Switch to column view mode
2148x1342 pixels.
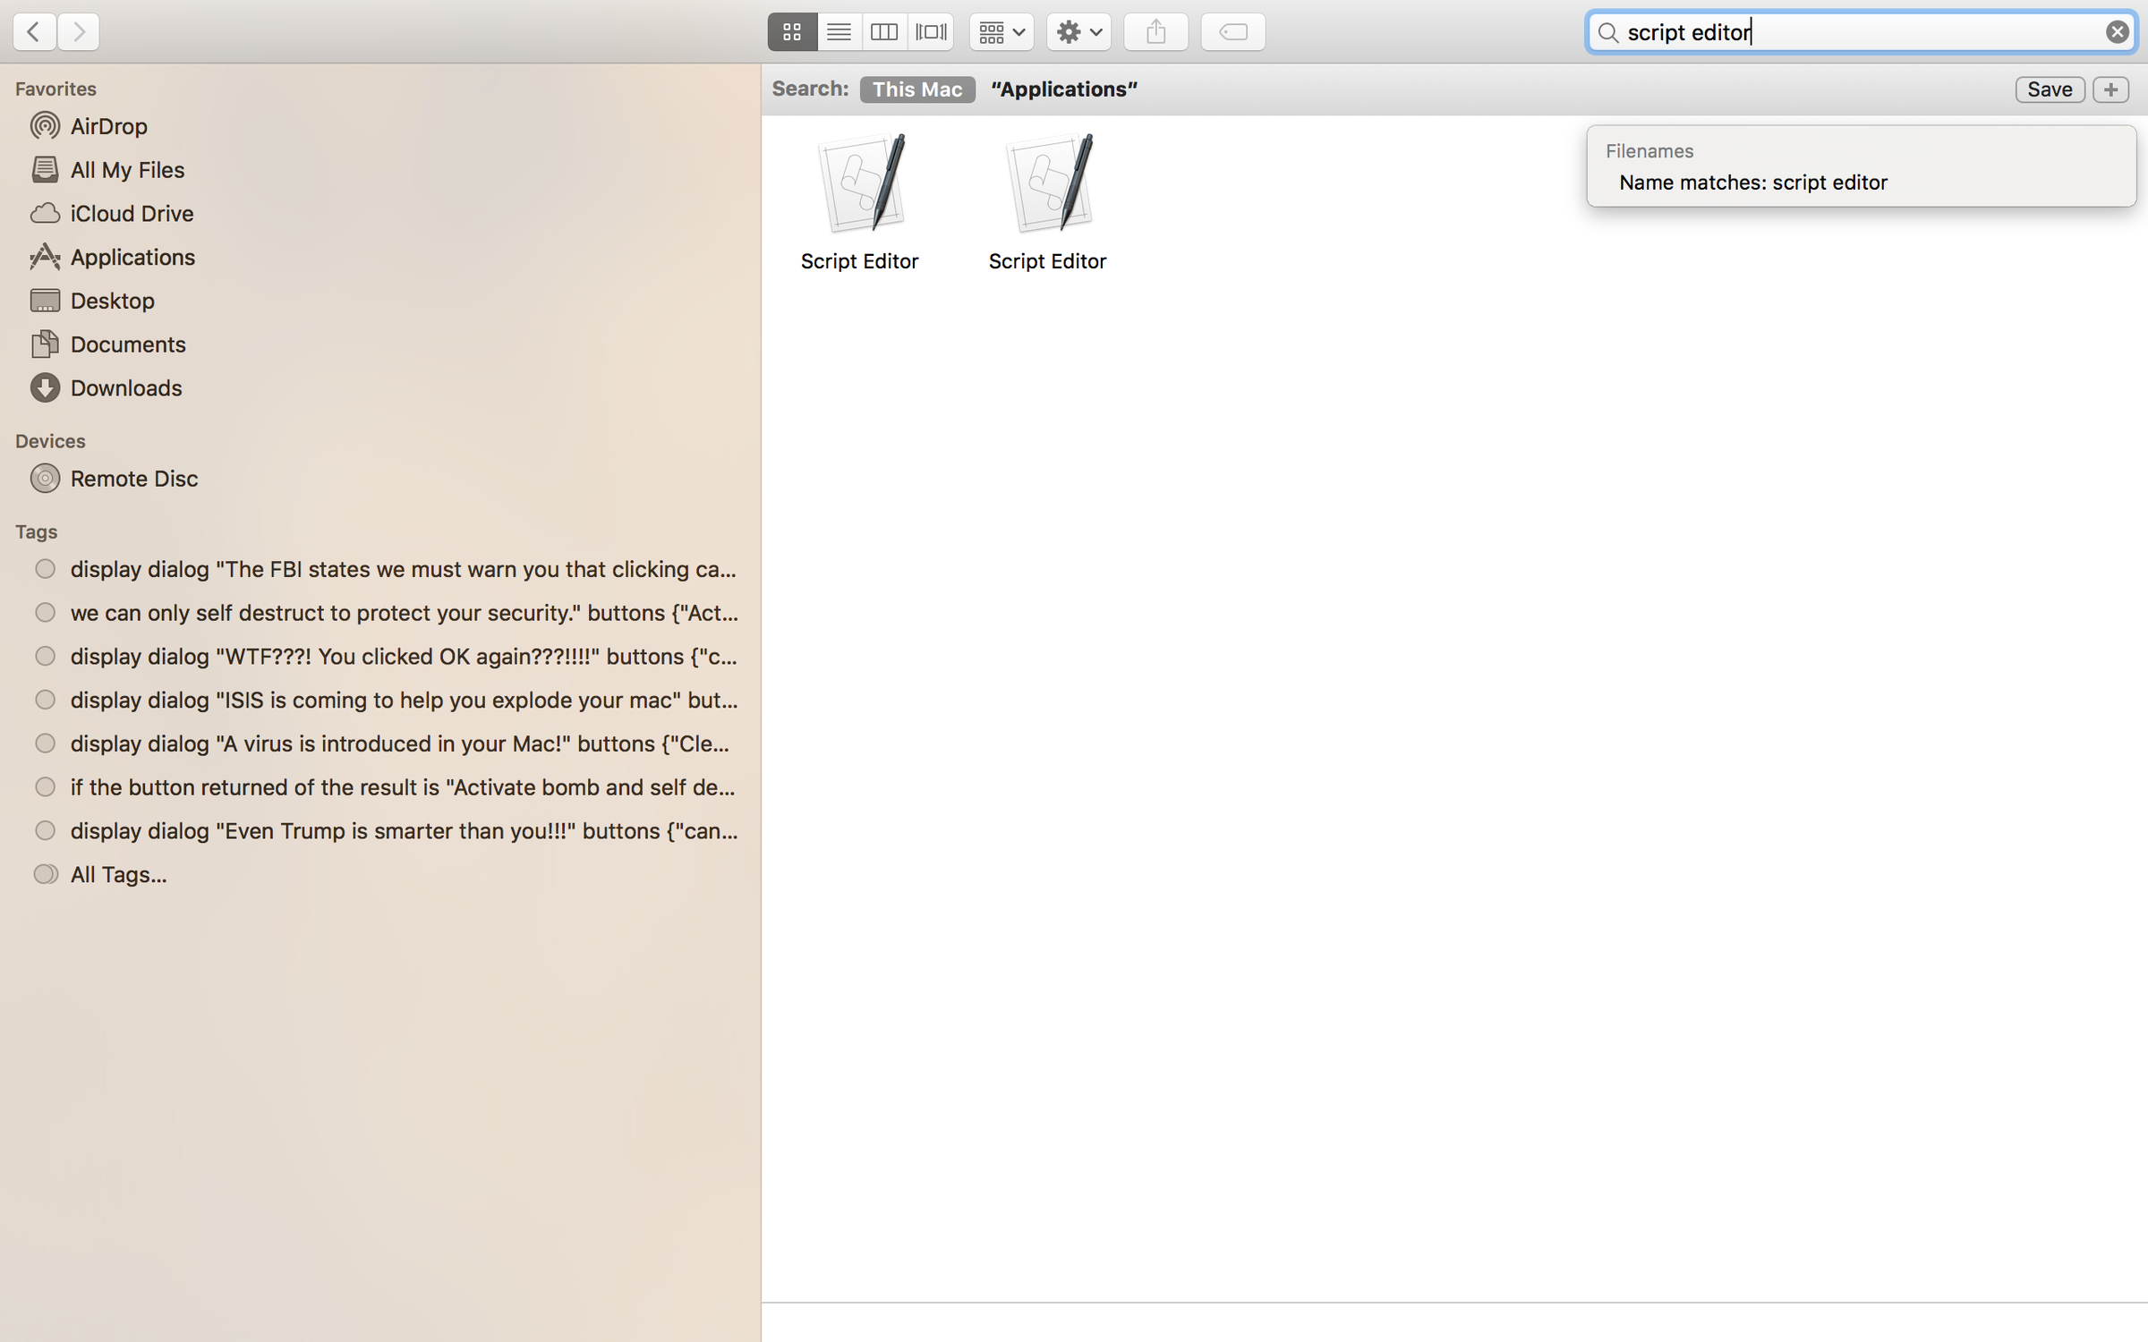click(x=884, y=31)
